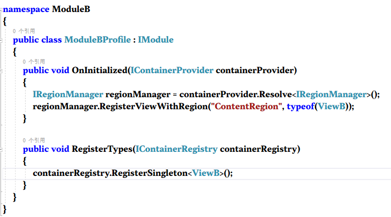Click the IContainerRegistry parameter type
Viewport: 391px width, 217px height.
coord(176,149)
